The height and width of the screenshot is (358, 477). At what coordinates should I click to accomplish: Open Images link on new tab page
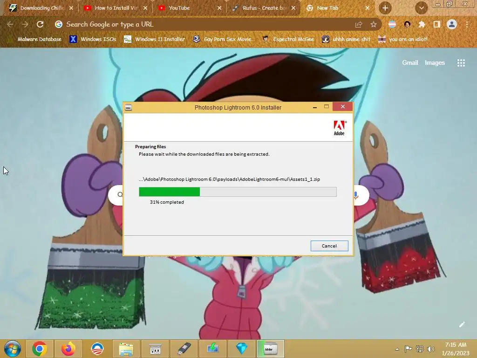tap(435, 63)
